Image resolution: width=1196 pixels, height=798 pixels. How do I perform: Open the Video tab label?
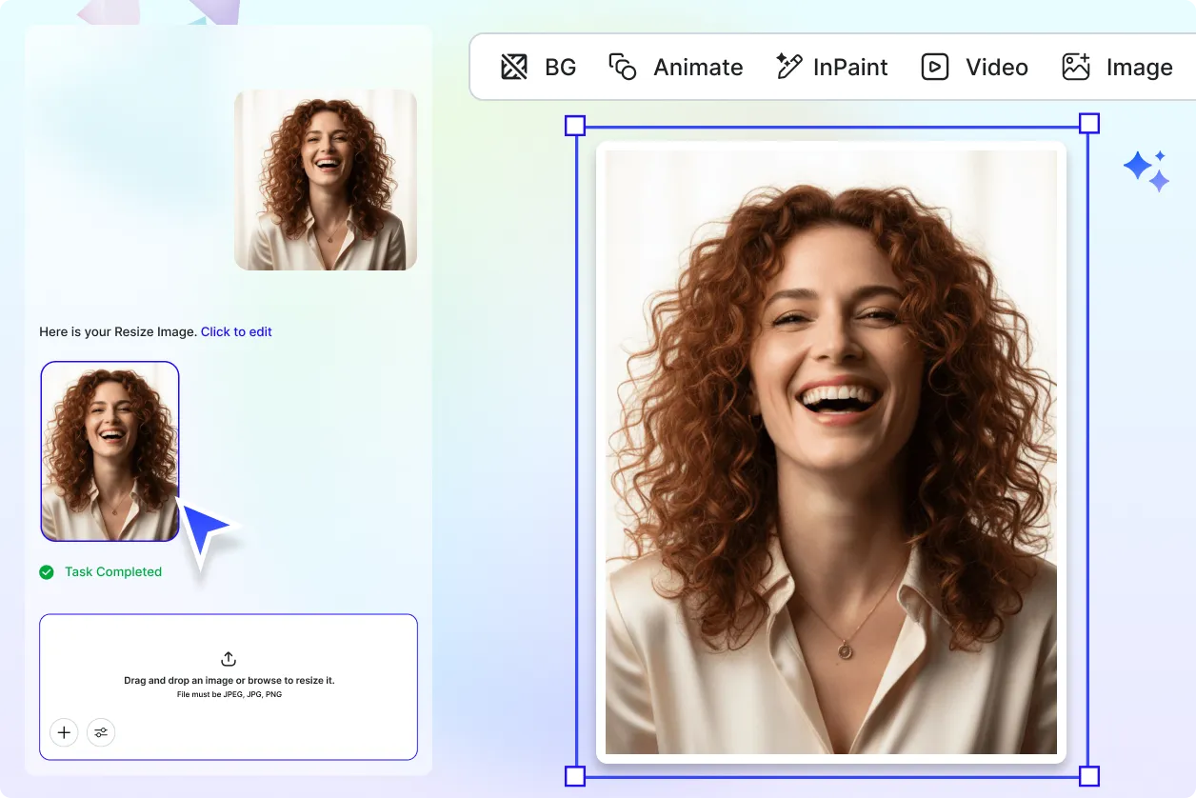pyautogui.click(x=997, y=68)
